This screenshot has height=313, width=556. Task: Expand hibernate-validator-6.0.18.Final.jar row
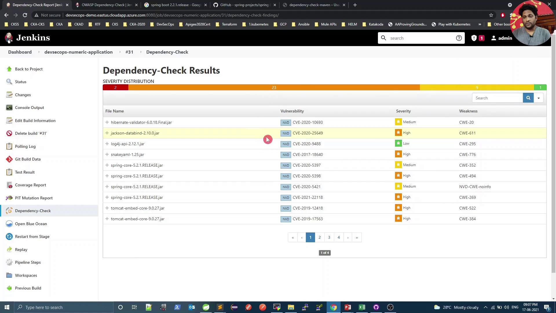pos(107,122)
